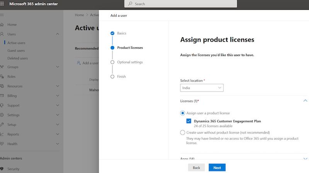Expand the Setup menu chevron
309x173 pixels.
pyautogui.click(x=57, y=124)
